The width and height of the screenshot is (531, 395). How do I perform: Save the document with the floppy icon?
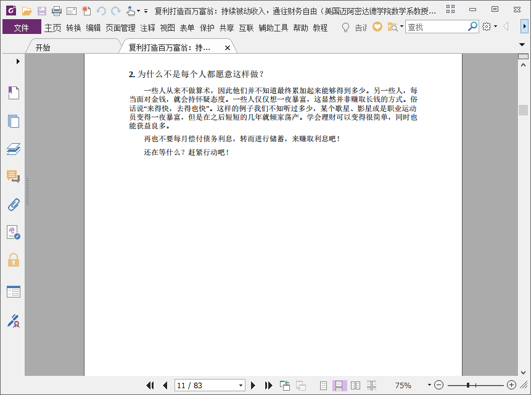(42, 11)
